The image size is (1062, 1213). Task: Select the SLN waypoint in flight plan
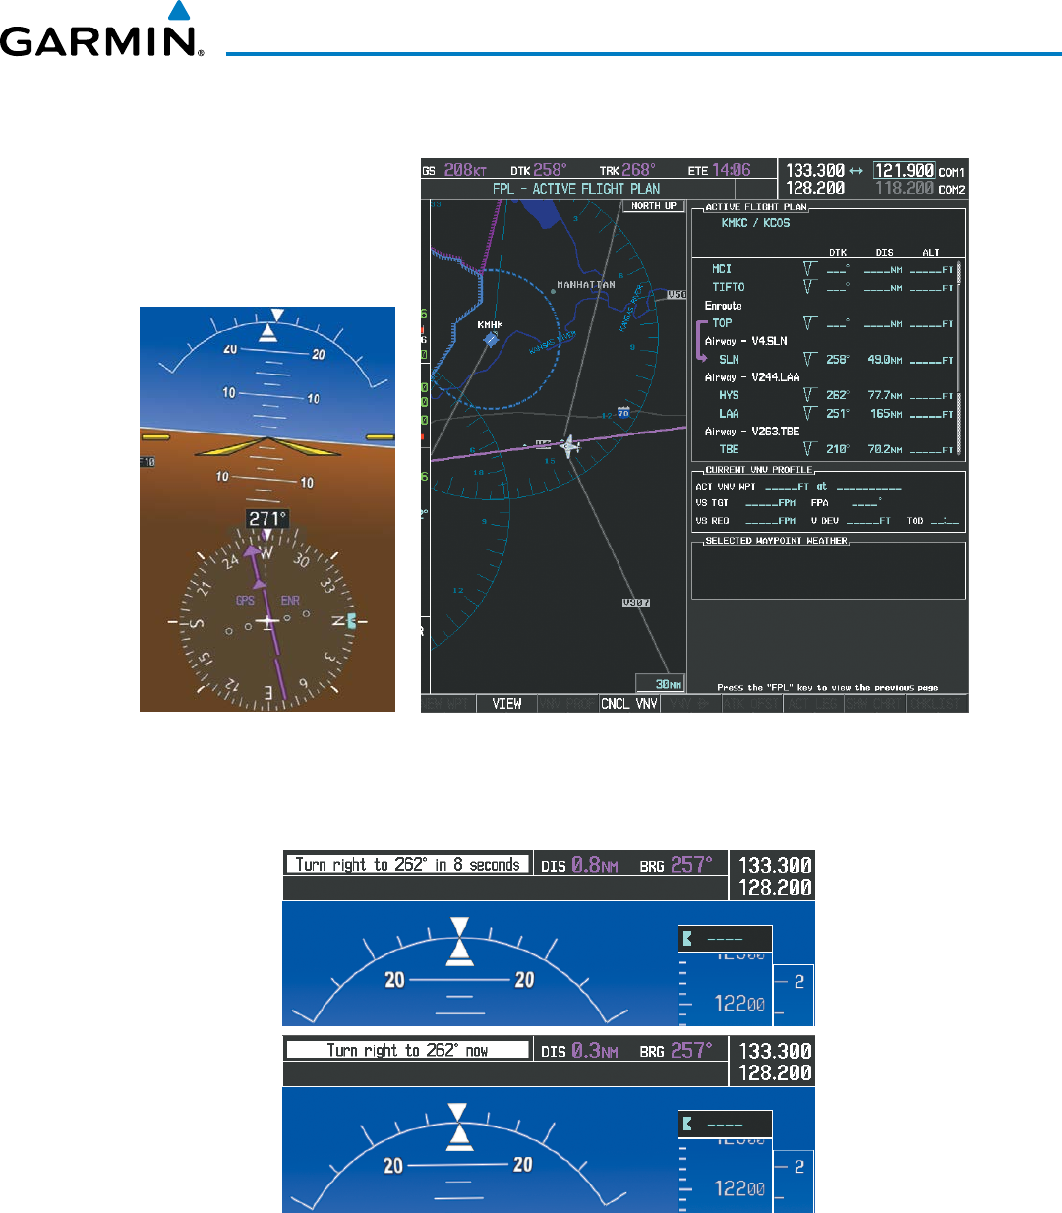729,360
